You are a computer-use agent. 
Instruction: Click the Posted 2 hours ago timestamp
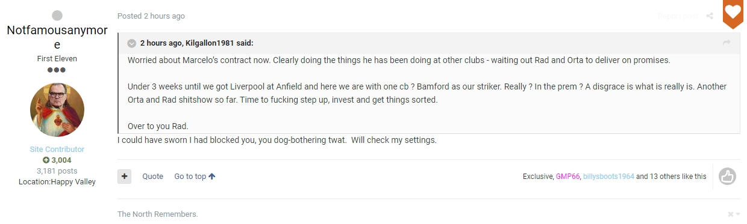click(151, 16)
